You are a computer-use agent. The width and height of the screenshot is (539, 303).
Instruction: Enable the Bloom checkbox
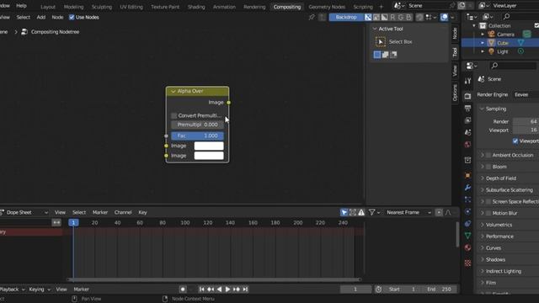click(488, 167)
